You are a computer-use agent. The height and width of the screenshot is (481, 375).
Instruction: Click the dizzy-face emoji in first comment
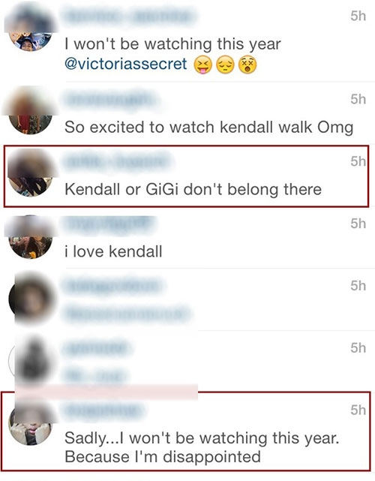click(x=247, y=65)
